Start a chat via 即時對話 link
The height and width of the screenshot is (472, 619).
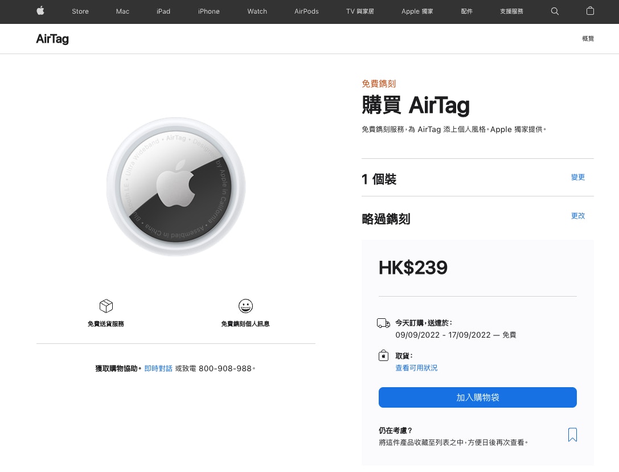click(158, 368)
